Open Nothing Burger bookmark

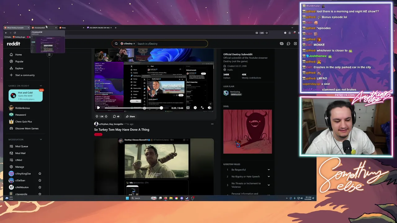point(19,37)
